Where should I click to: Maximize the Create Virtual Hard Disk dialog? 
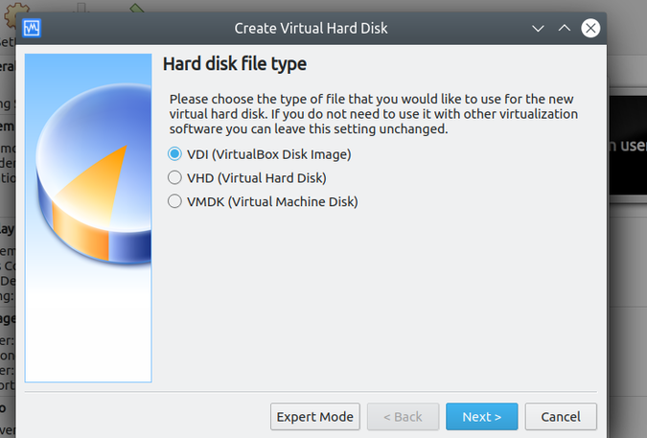(x=565, y=28)
